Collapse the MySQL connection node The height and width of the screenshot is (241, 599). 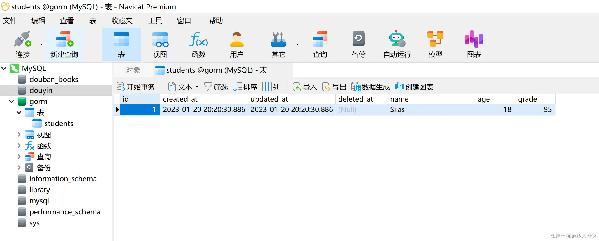tap(4, 69)
